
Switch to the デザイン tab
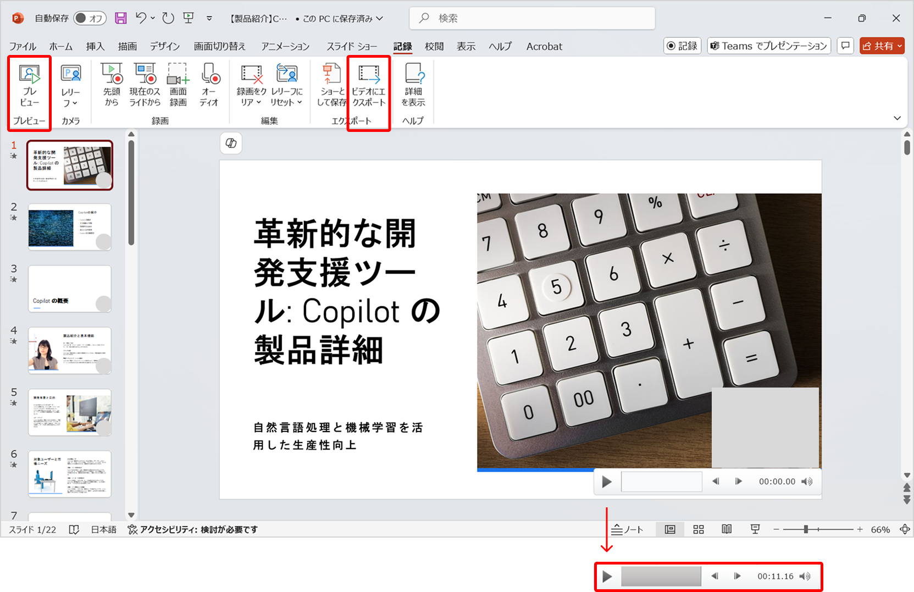[165, 46]
